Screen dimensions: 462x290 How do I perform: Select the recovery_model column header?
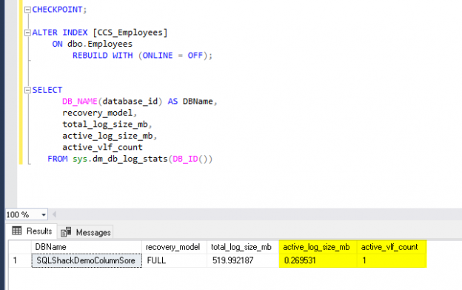pyautogui.click(x=174, y=247)
